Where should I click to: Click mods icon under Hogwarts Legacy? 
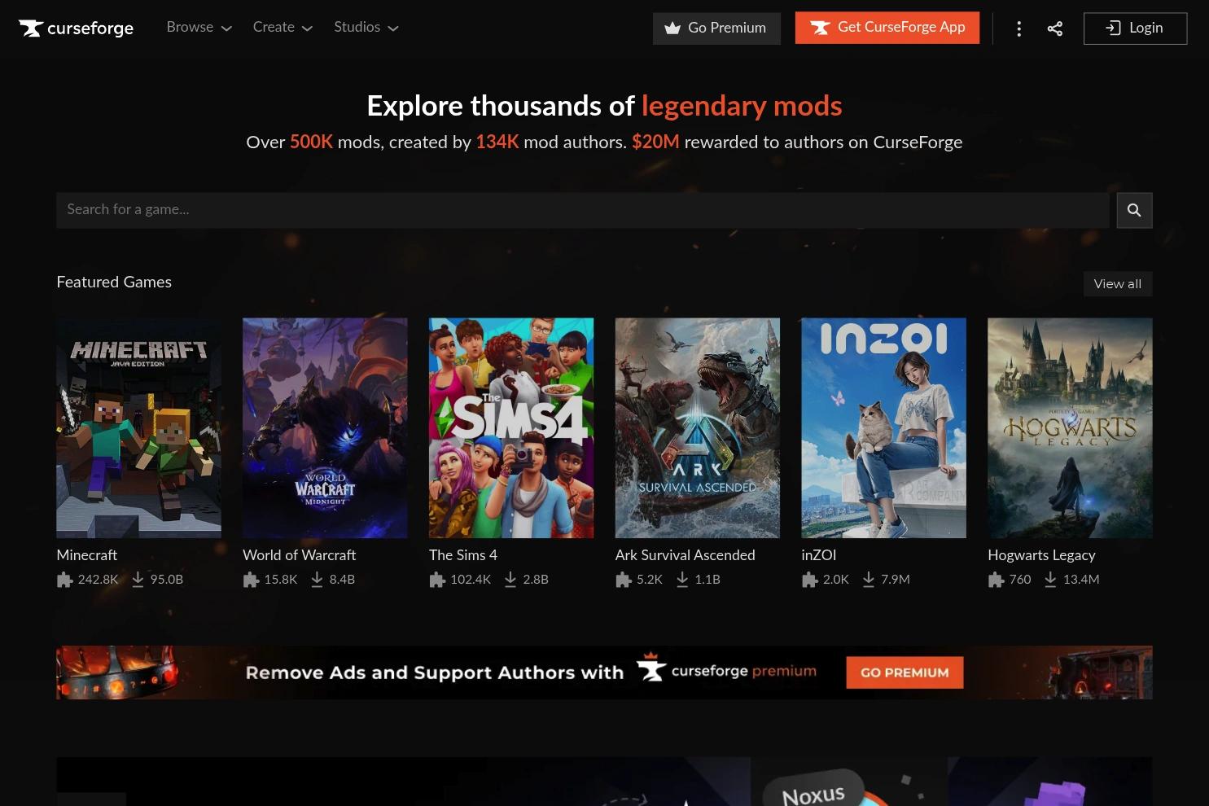pos(996,580)
